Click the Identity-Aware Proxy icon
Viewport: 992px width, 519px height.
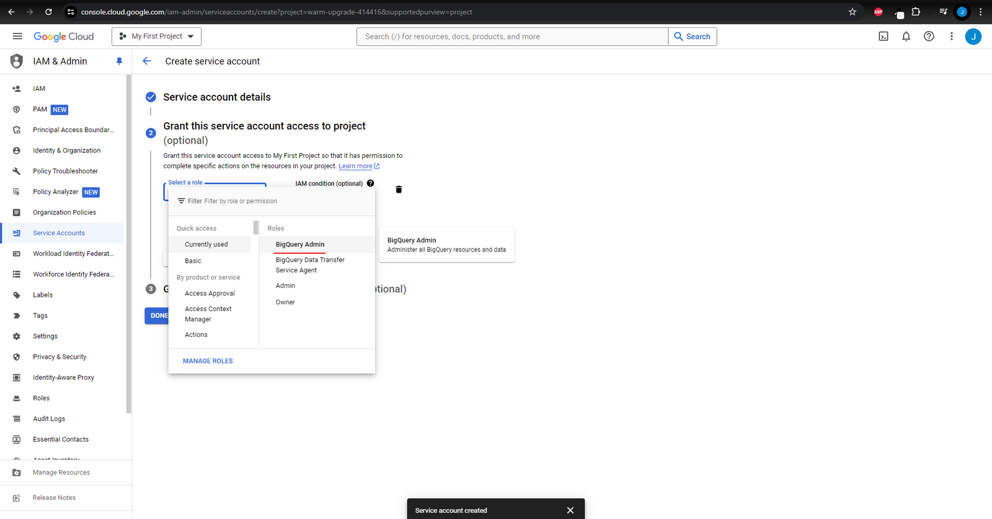pos(17,378)
